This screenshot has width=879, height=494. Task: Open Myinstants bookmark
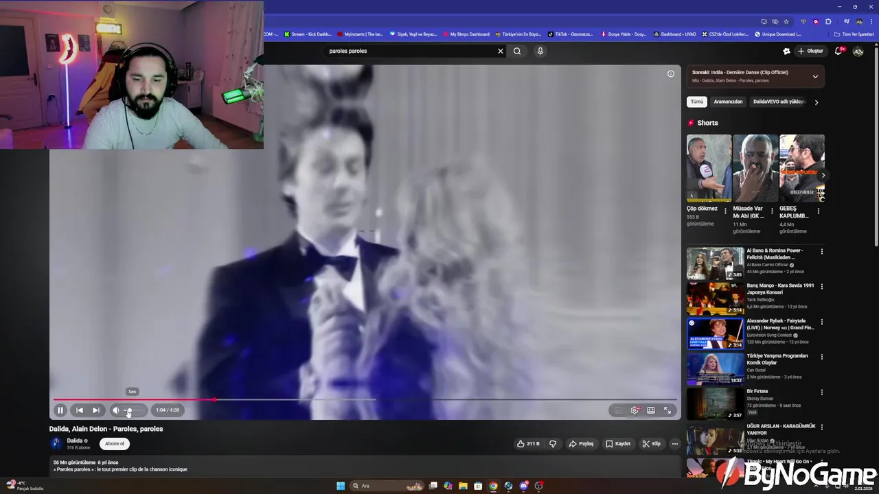pyautogui.click(x=360, y=34)
